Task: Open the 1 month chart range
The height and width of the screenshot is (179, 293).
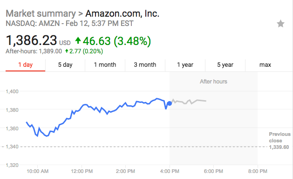Action: [105, 65]
